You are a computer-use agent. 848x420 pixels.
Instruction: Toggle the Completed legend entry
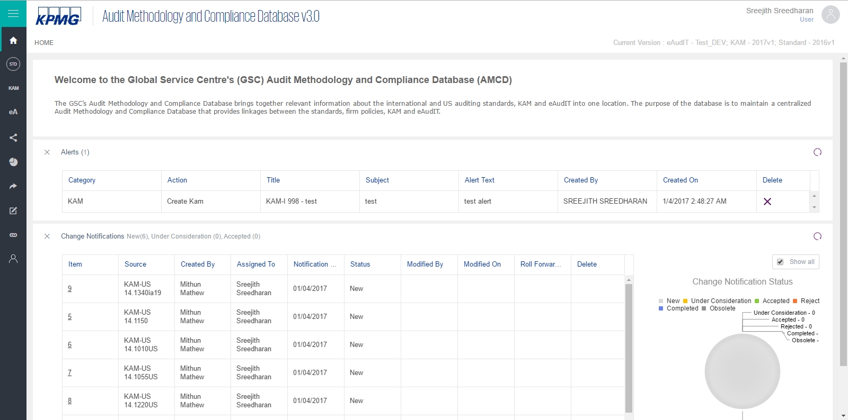678,308
